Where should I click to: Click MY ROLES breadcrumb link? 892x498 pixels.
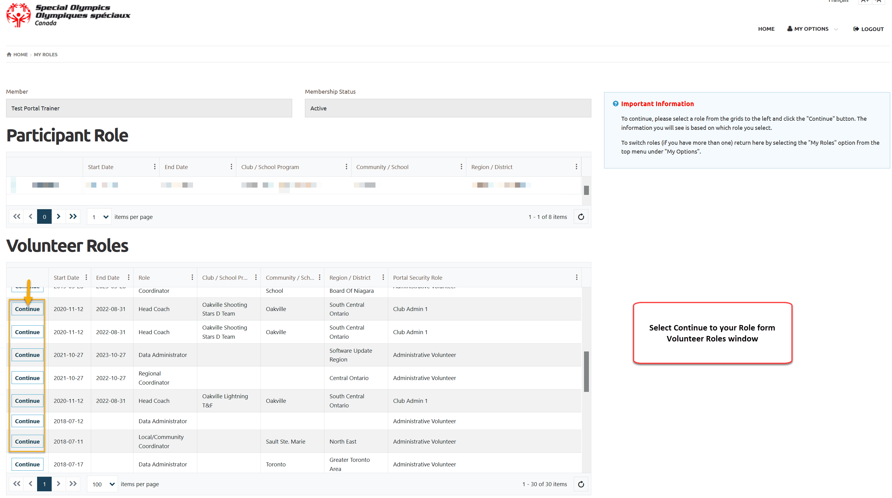point(46,54)
